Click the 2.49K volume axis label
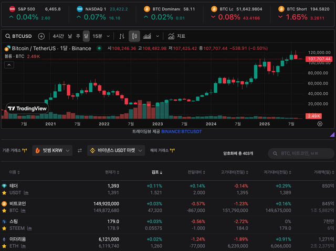This screenshot has height=251, width=336. (x=313, y=116)
